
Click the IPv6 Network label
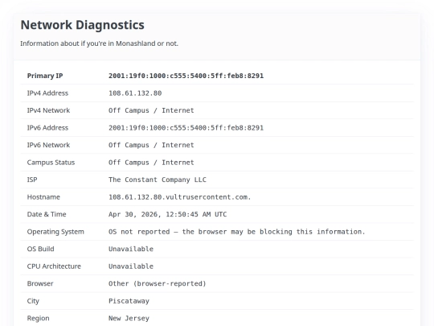pos(48,145)
